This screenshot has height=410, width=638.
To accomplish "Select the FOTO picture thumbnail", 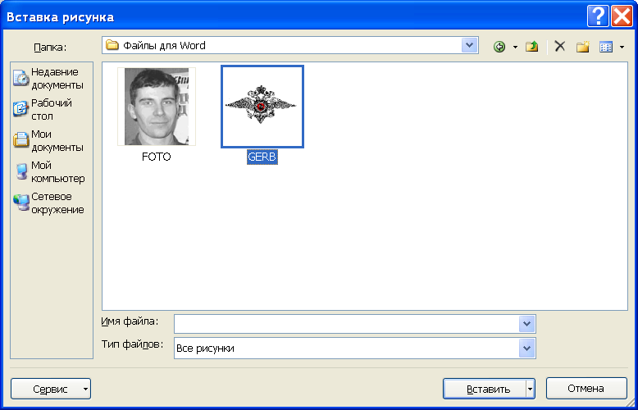I will tap(157, 107).
